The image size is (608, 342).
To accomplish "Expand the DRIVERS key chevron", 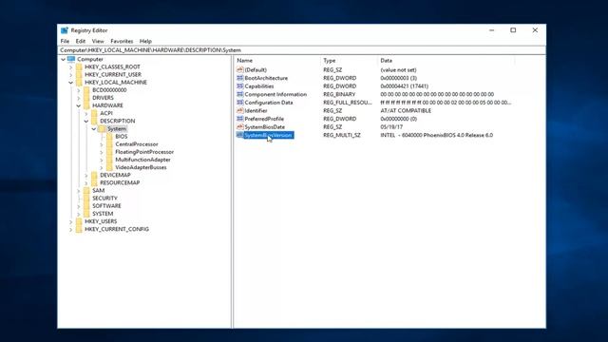I will click(x=79, y=98).
